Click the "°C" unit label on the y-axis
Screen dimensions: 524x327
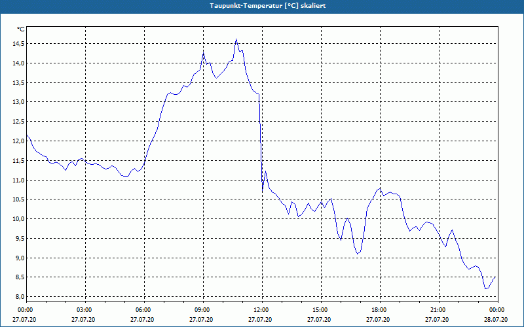(21, 29)
